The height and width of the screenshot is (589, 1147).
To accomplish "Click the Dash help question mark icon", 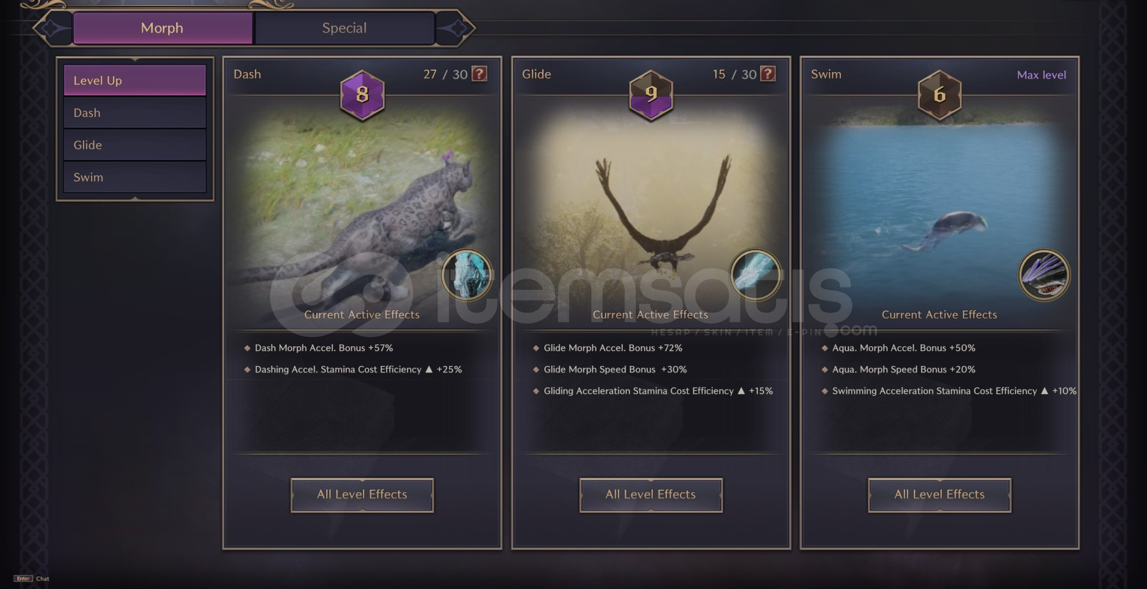I will point(479,74).
